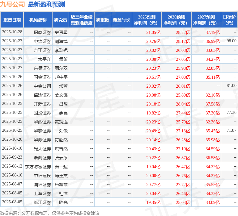Click the 2025-10-28 report date cell
238x216 pixels.
[12, 32]
